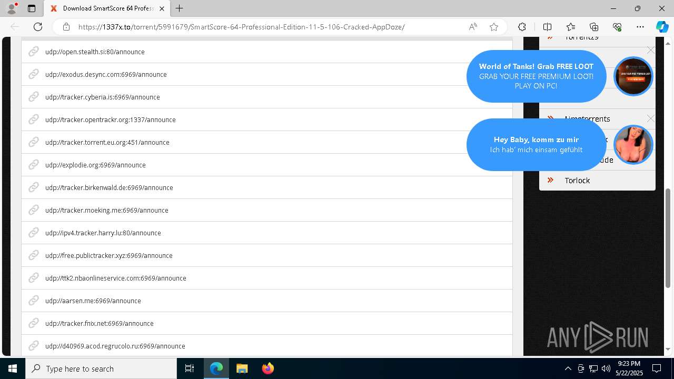674x379 pixels.
Task: Show hidden system tray icons
Action: [x=568, y=368]
